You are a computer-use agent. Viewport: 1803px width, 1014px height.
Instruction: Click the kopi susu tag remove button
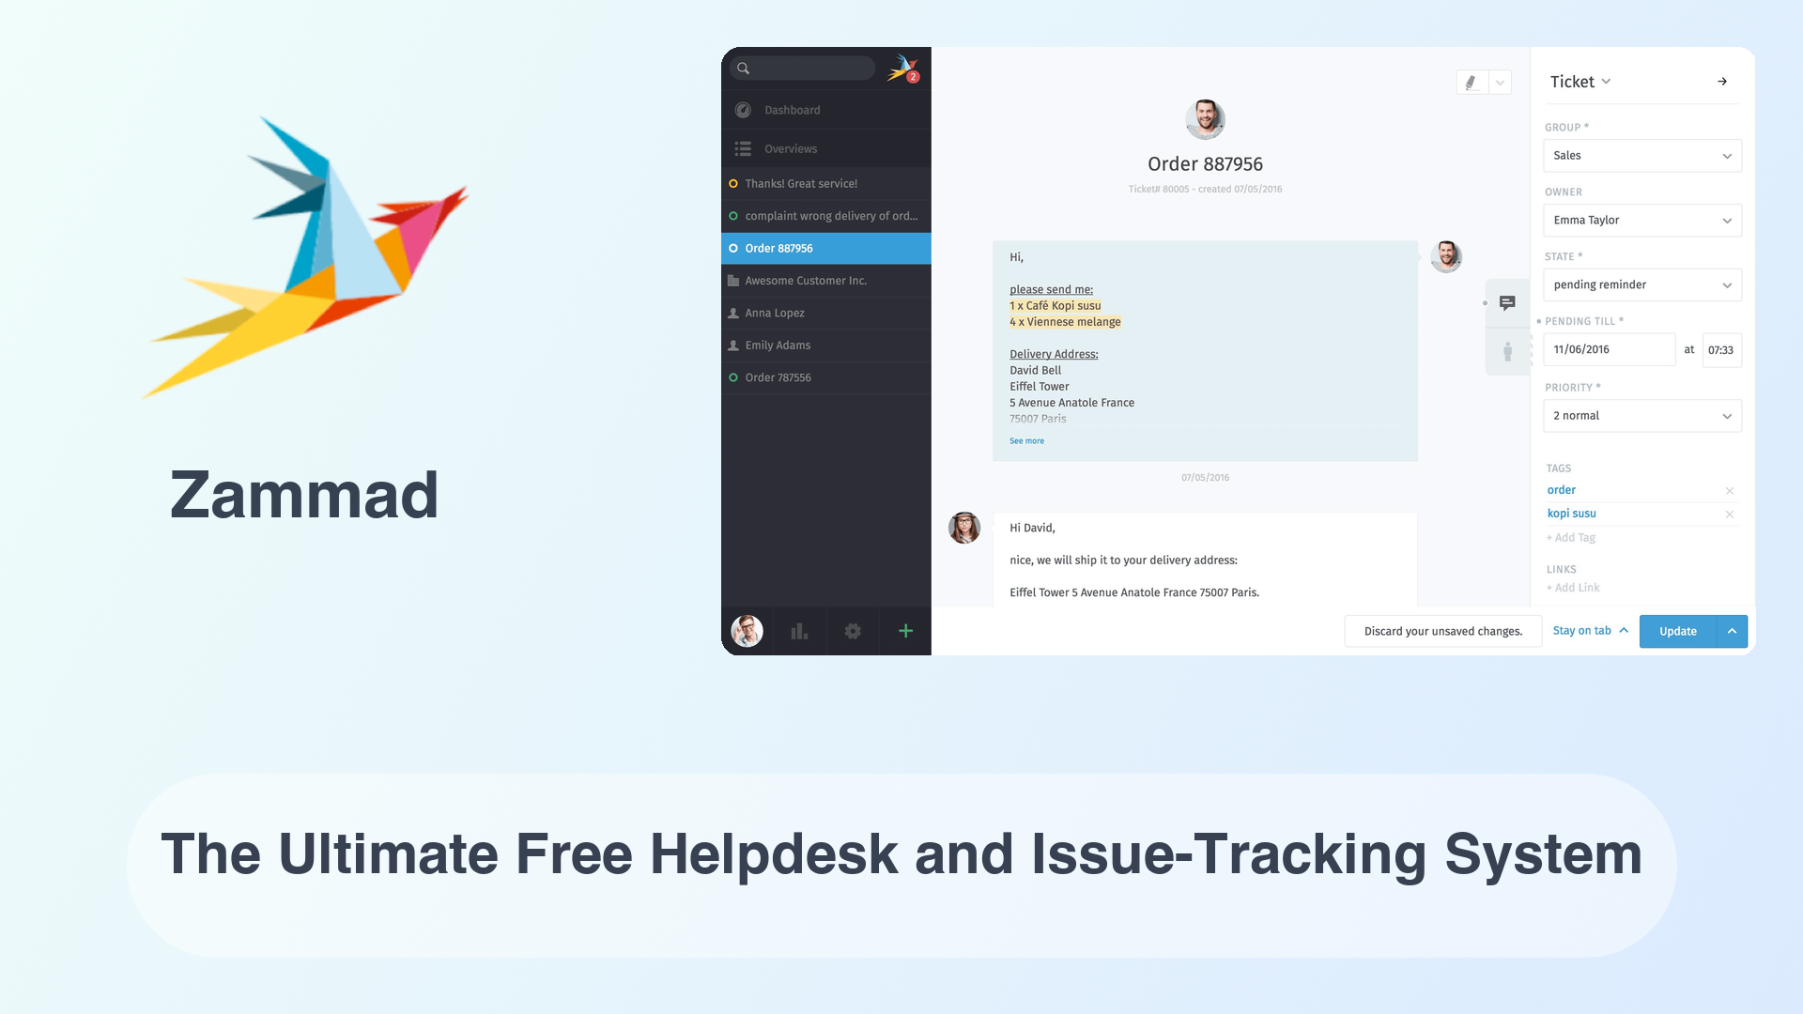[1732, 514]
